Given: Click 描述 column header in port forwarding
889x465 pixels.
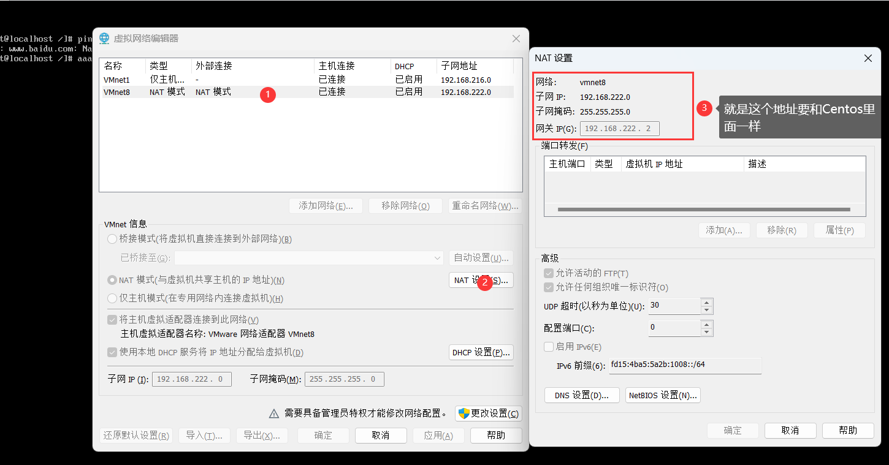Looking at the screenshot, I should [804, 164].
